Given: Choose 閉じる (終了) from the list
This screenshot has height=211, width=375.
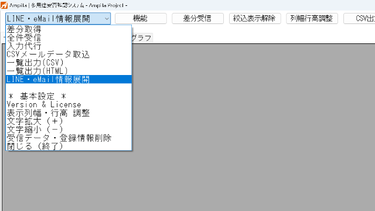Looking at the screenshot, I should [x=69, y=146].
